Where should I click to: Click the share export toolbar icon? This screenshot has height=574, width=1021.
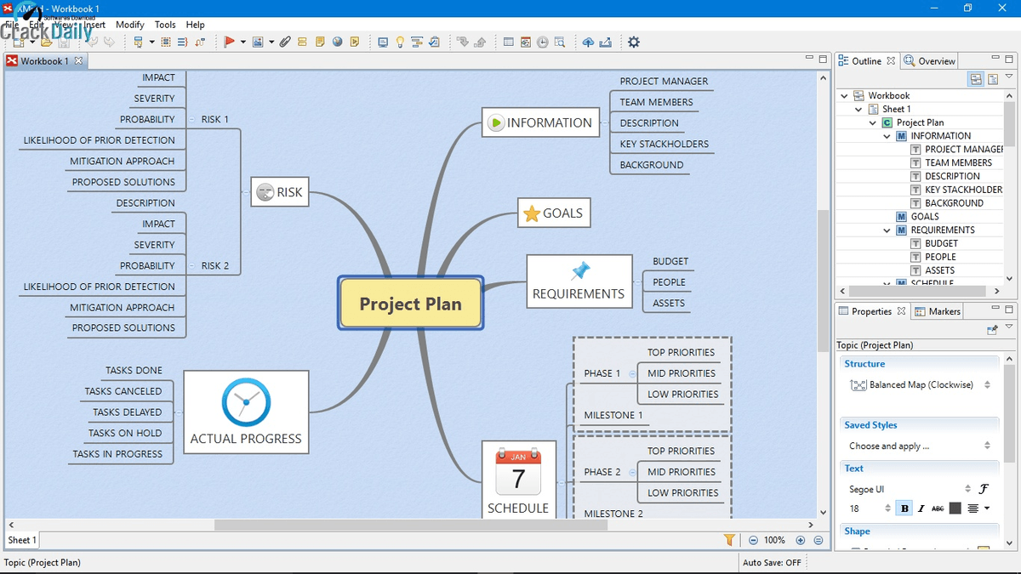[x=606, y=42]
